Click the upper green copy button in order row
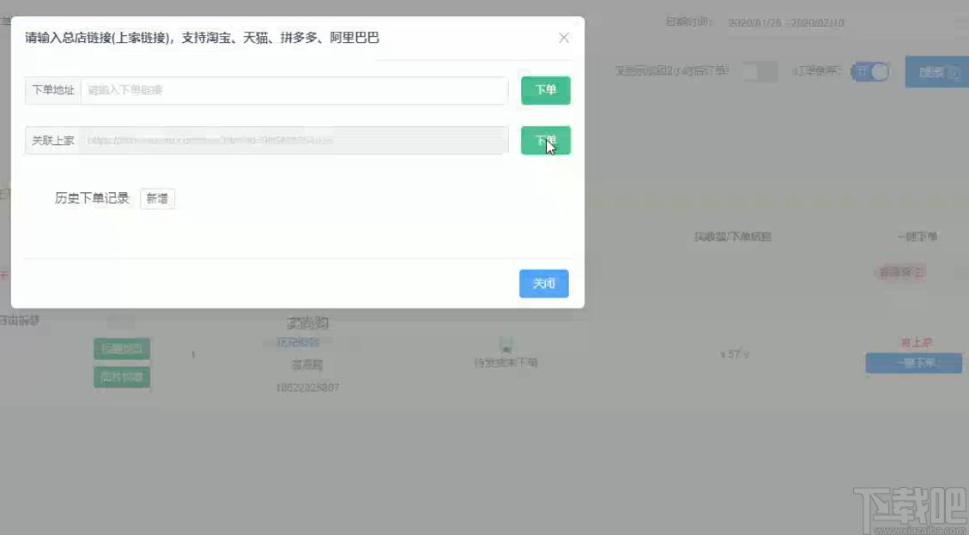 [122, 349]
